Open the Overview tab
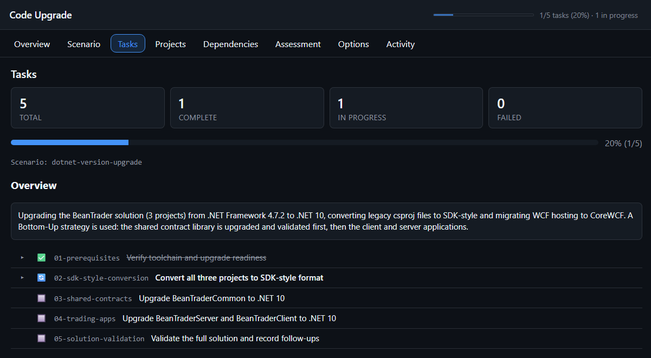Viewport: 651px width, 358px height. click(32, 44)
